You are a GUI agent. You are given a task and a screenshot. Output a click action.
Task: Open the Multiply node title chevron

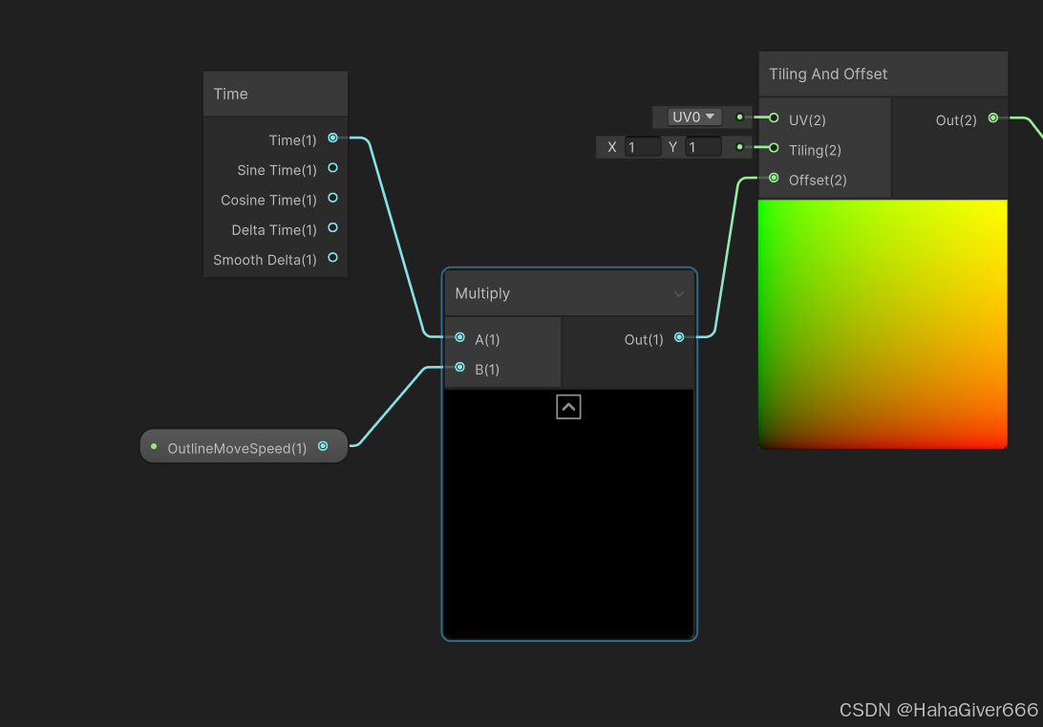click(x=679, y=294)
